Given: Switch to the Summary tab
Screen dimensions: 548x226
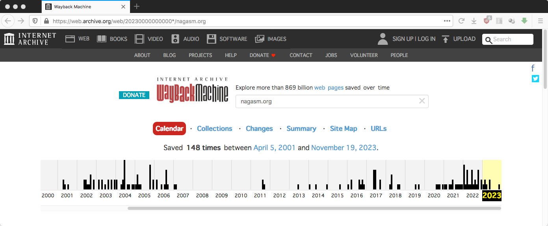Looking at the screenshot, I should [301, 129].
